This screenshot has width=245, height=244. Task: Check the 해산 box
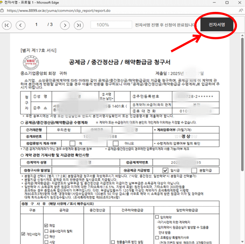pyautogui.click(x=46, y=237)
